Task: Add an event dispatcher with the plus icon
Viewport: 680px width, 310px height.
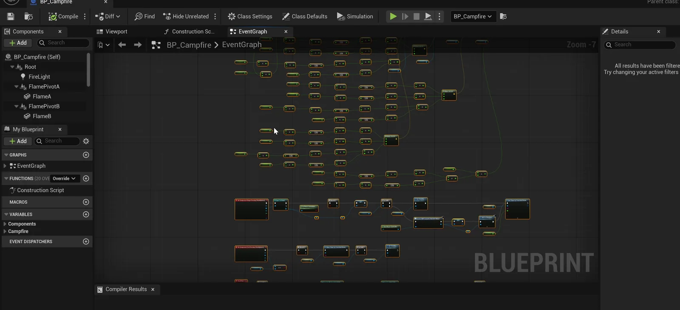Action: 86,242
